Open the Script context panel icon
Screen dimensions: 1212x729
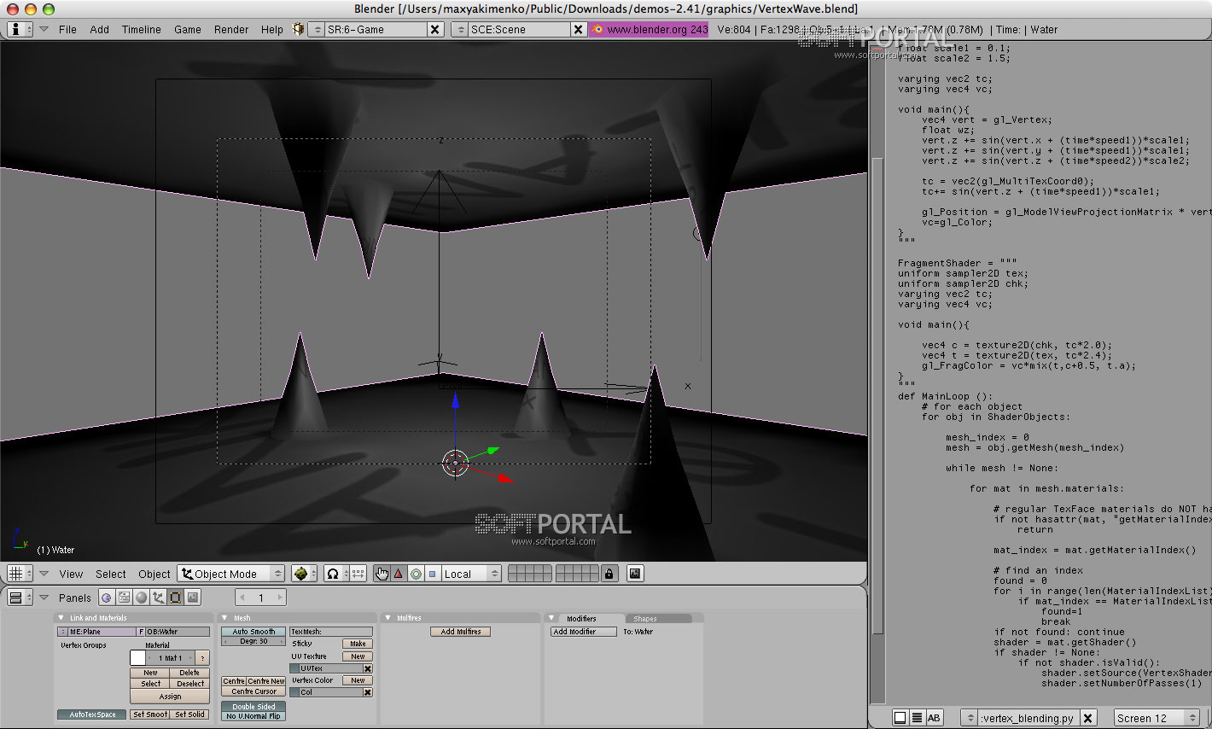pos(124,598)
